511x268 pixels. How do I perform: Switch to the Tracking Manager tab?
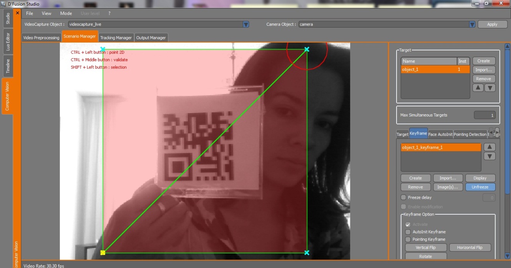tap(116, 38)
